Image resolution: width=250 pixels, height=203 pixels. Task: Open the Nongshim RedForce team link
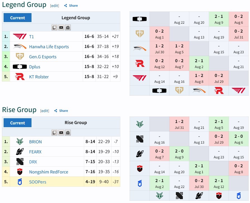point(48,172)
